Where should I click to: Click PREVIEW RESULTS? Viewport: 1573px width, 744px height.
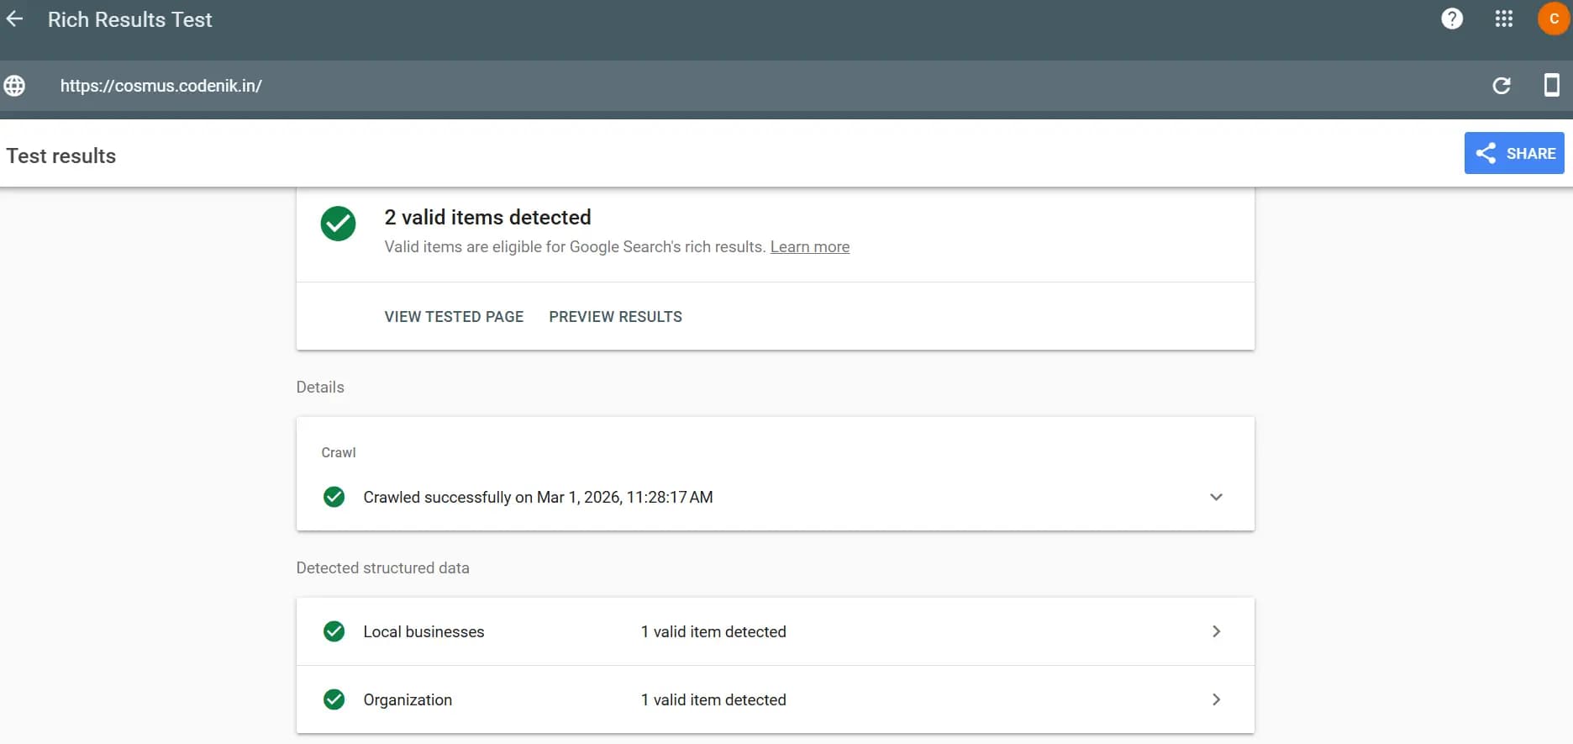[x=616, y=317]
